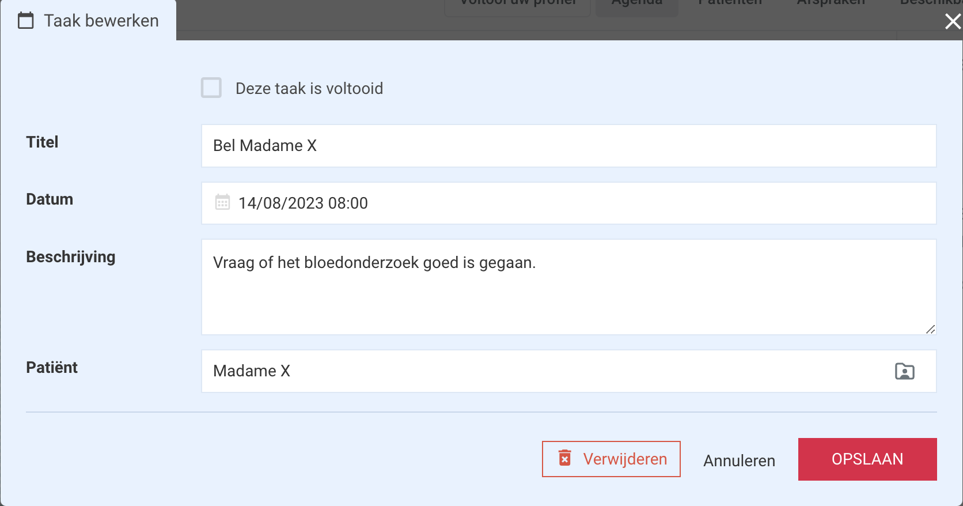Image resolution: width=963 pixels, height=506 pixels.
Task: Click the Titel field label
Action: click(x=42, y=142)
